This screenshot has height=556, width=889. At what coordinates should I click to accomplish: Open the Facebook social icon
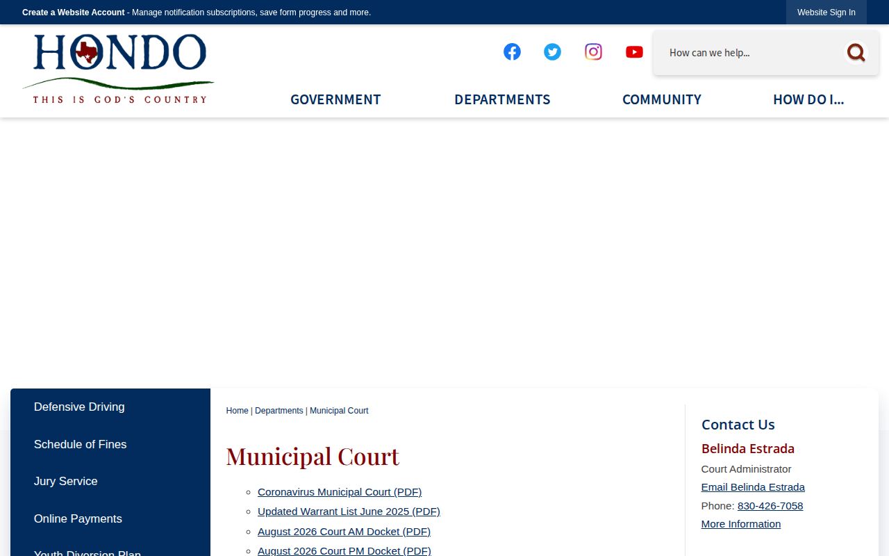[512, 52]
